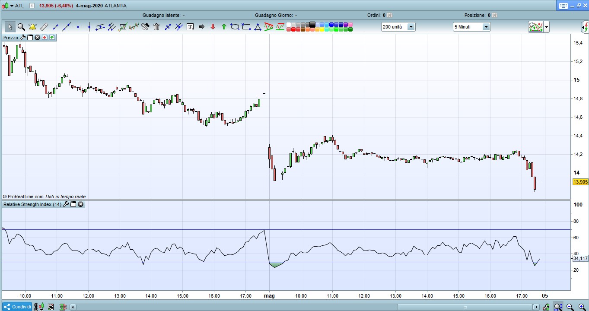The height and width of the screenshot is (311, 589).
Task: Open the add indicators chart button
Action: [x=536, y=27]
